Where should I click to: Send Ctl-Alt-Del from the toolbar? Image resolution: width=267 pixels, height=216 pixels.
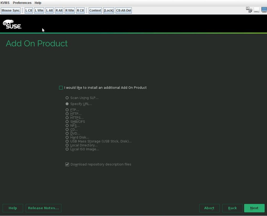pos(123,10)
